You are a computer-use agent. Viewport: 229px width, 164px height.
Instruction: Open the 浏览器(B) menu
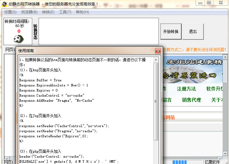pyautogui.click(x=29, y=12)
